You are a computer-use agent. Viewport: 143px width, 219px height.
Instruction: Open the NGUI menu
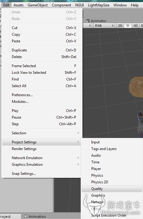(79, 5)
